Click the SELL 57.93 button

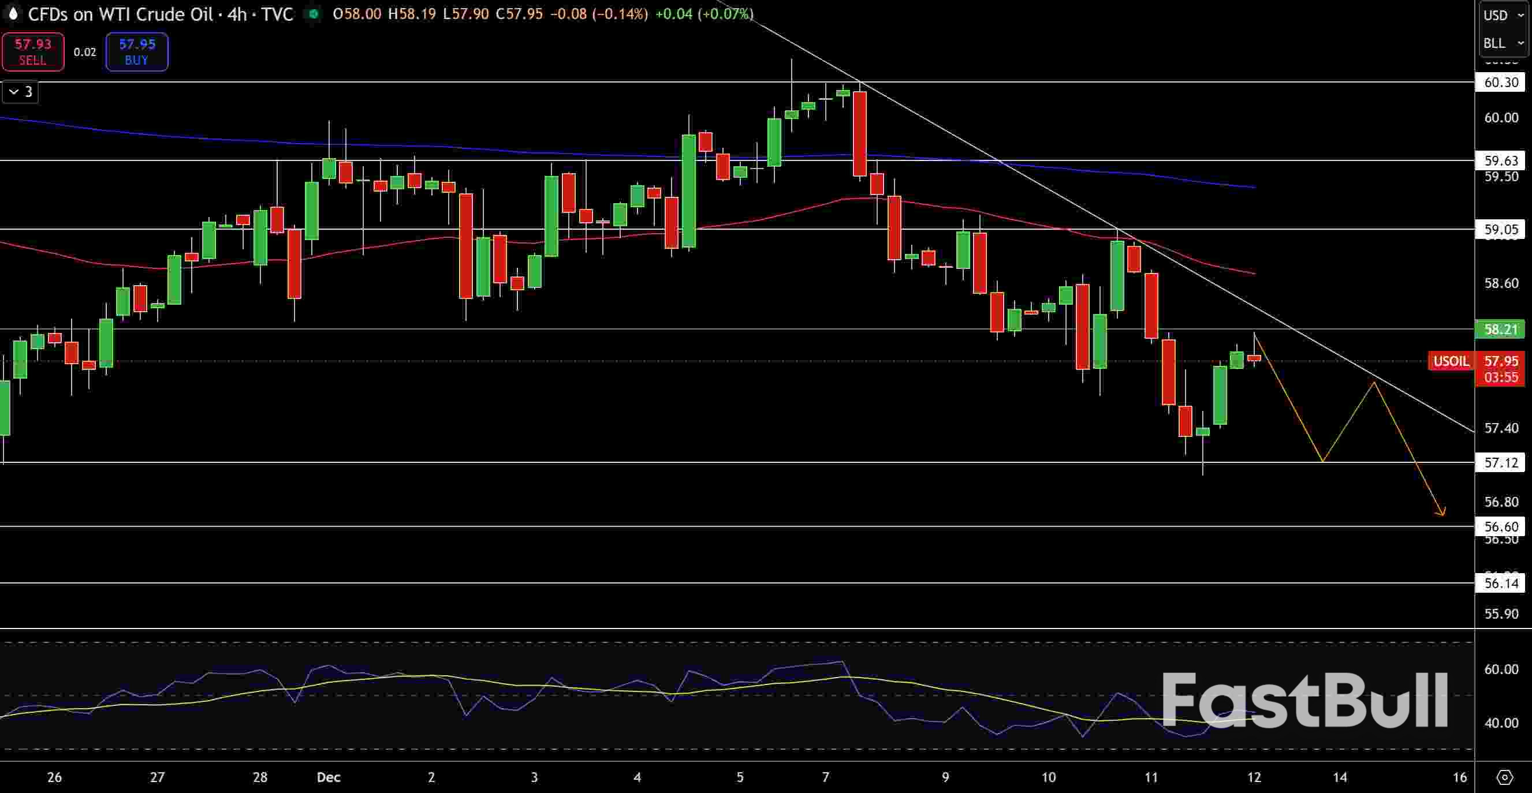point(33,51)
